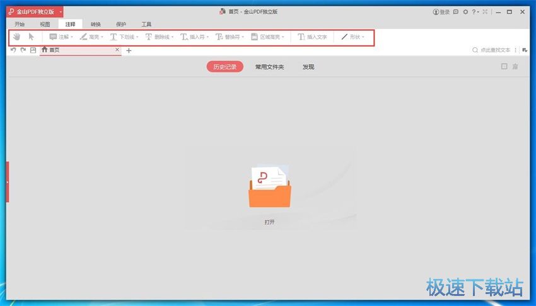Click the 替换符 replace tool

tap(230, 37)
